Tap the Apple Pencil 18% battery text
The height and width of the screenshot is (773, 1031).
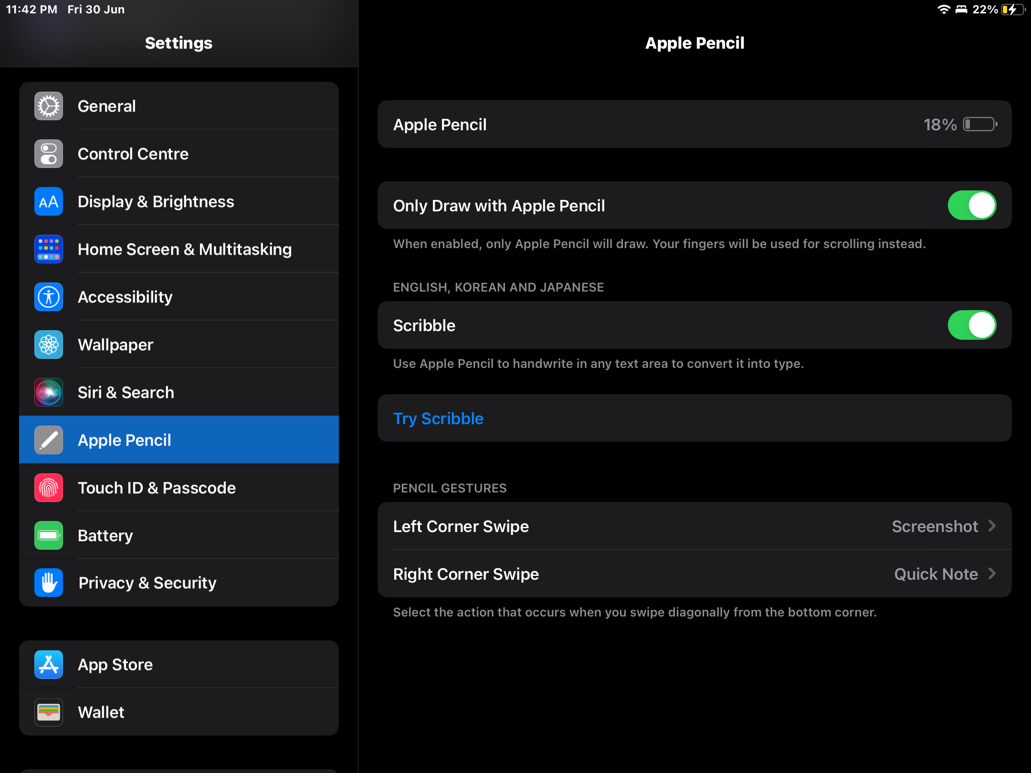click(x=940, y=125)
